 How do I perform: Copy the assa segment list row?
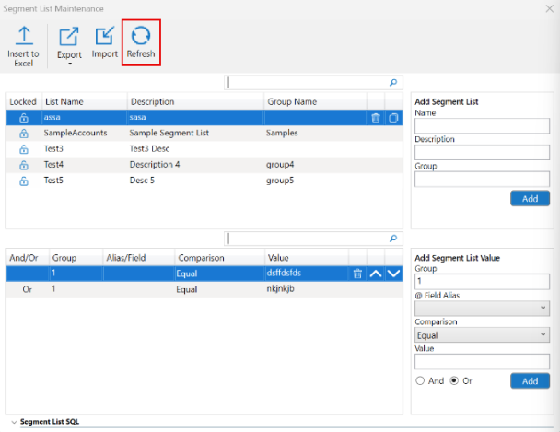[393, 118]
